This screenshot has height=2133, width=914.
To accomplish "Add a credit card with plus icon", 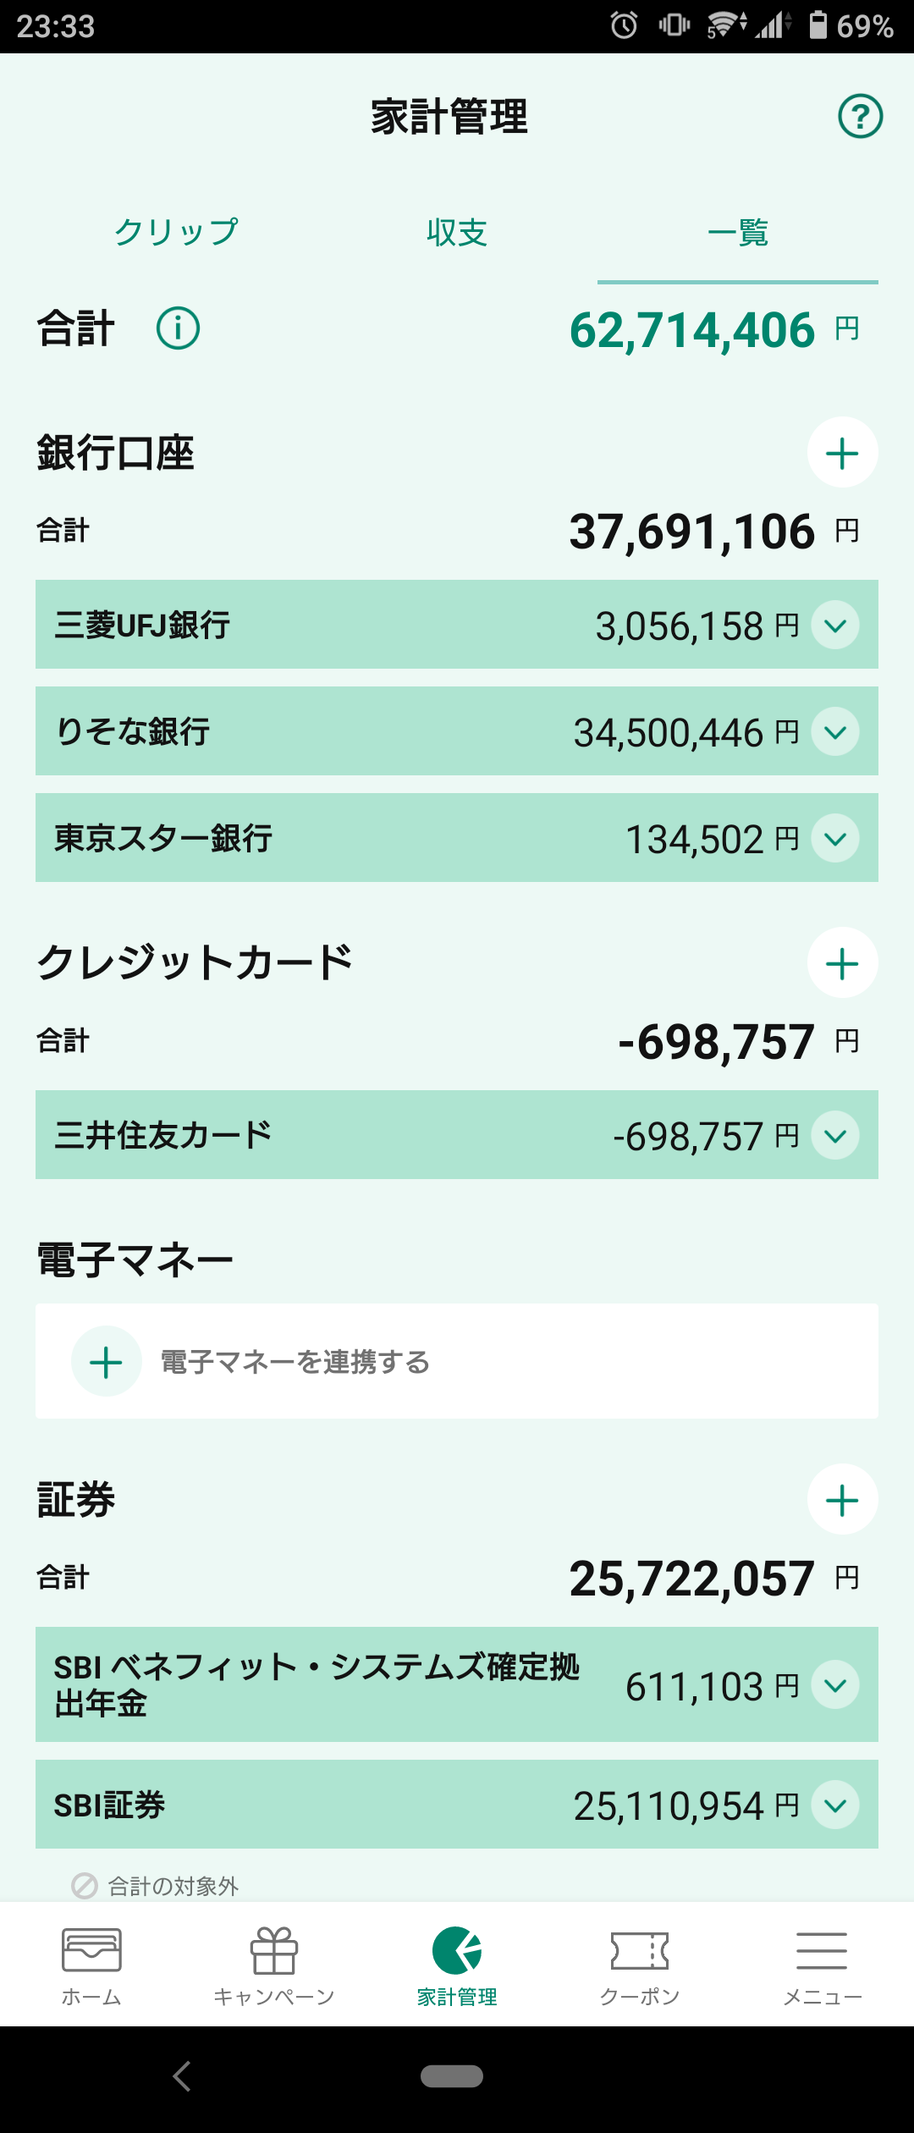I will (842, 963).
